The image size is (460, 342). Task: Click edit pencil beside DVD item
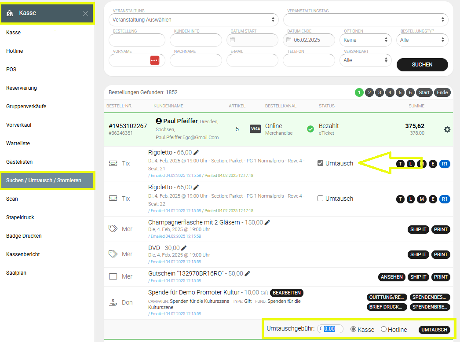[x=184, y=248]
